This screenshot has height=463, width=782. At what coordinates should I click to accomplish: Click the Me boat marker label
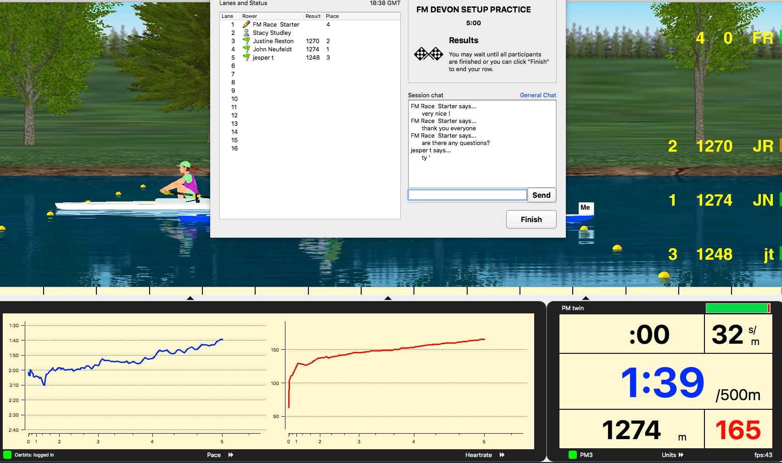pos(585,207)
